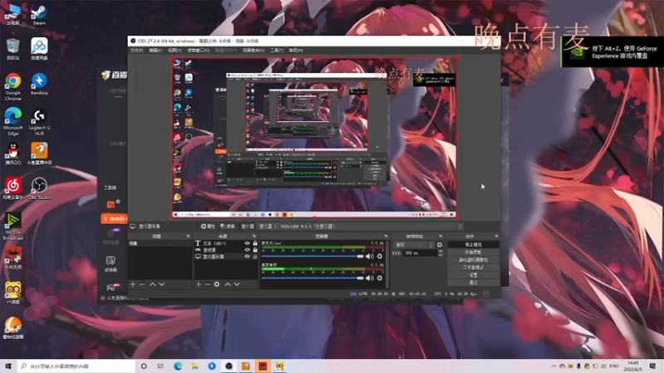The width and height of the screenshot is (664, 373).
Task: Open microphone channel audio settings gear
Action: point(379,256)
